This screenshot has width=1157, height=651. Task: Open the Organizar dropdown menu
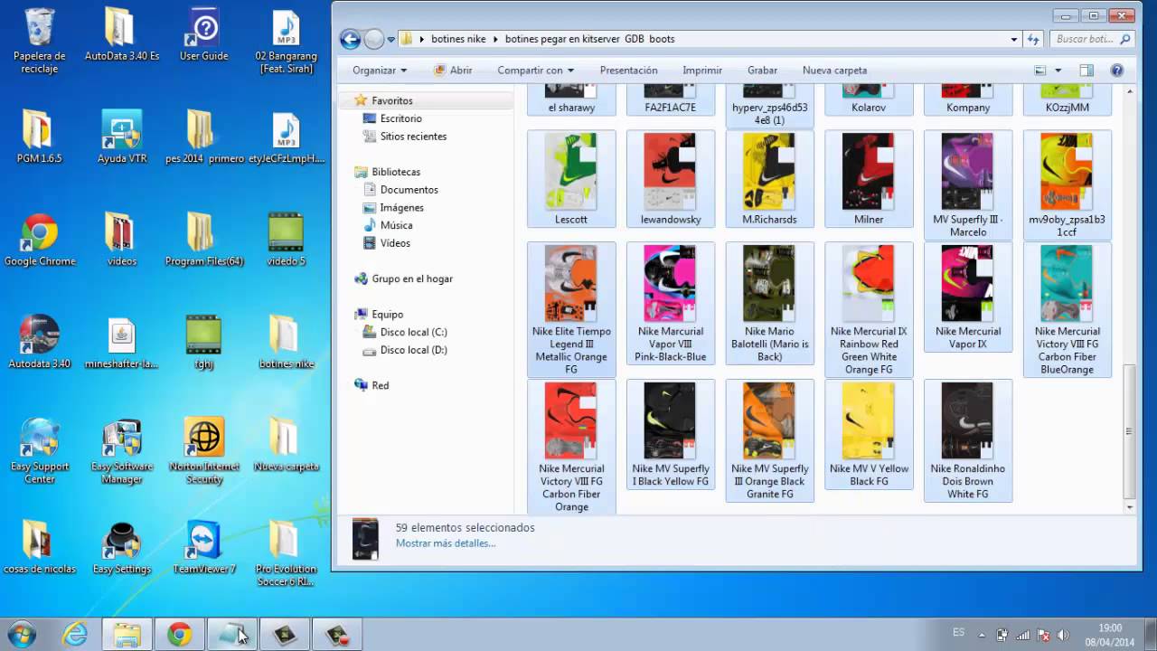pyautogui.click(x=380, y=71)
